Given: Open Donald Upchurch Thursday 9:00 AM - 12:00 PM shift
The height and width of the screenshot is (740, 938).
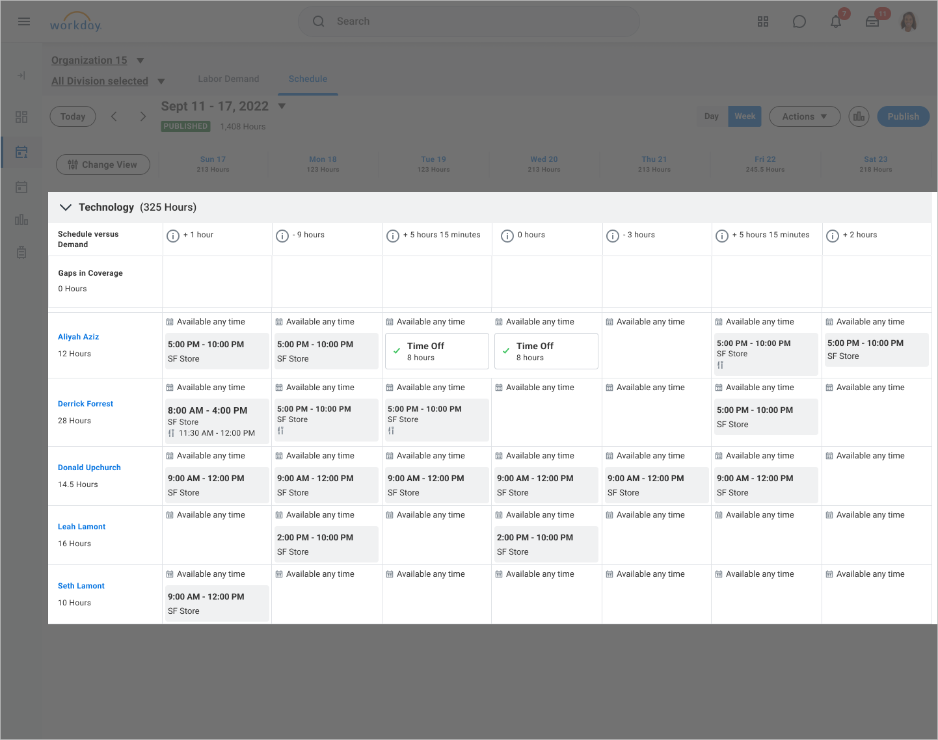Looking at the screenshot, I should point(657,485).
